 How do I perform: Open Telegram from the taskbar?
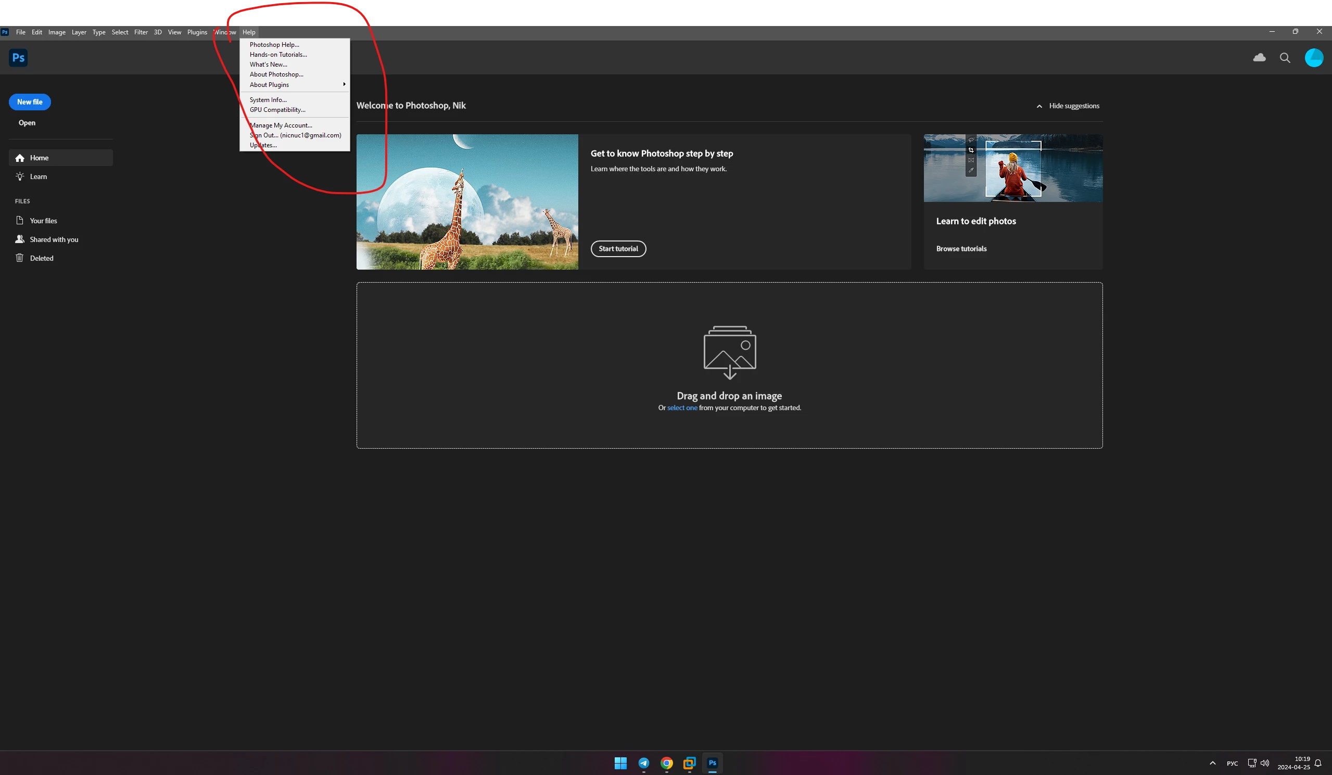pyautogui.click(x=644, y=763)
